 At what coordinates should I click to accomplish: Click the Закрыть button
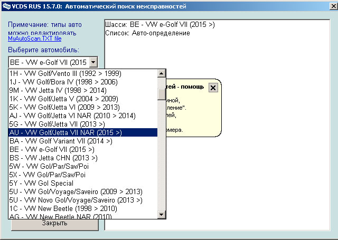(54, 223)
